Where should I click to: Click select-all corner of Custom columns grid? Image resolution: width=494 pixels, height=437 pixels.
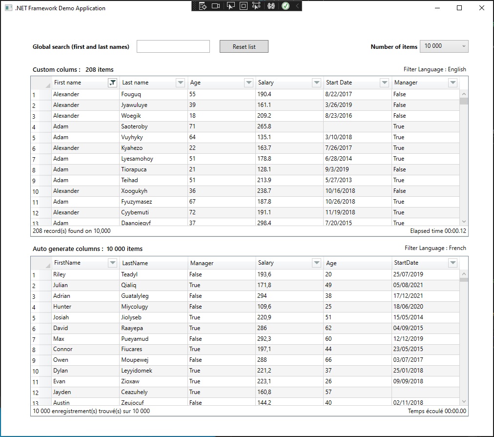pyautogui.click(x=41, y=83)
